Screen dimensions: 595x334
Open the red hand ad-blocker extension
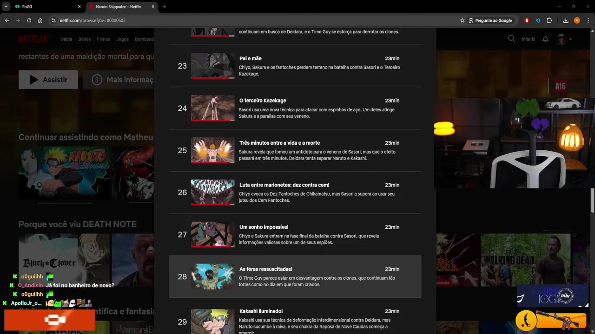[527, 20]
